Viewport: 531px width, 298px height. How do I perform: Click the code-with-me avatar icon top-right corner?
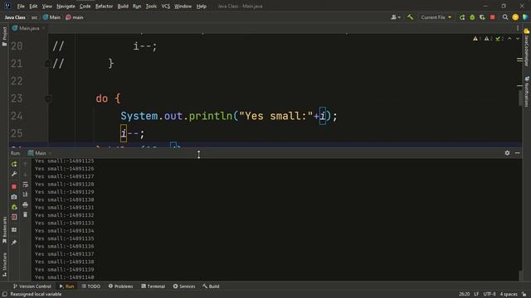525,17
